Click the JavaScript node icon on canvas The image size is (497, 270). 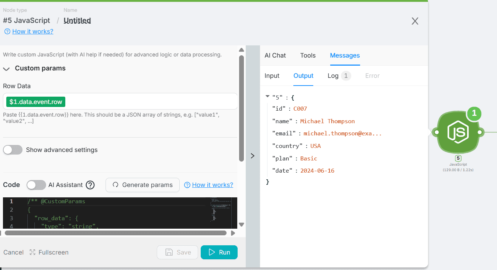pyautogui.click(x=458, y=132)
